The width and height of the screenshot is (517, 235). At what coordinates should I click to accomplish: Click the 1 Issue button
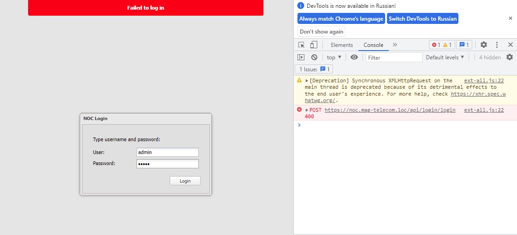314,69
